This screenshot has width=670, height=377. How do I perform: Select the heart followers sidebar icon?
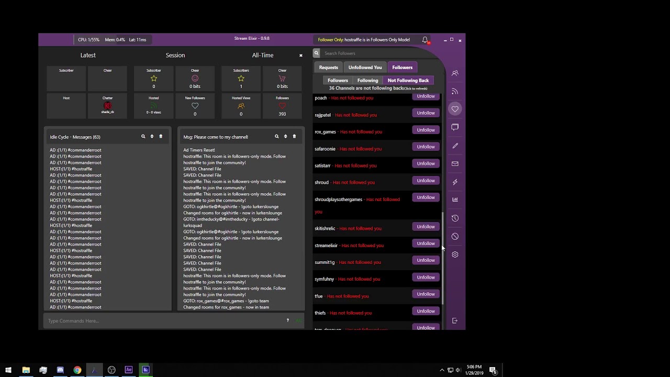coord(455,109)
